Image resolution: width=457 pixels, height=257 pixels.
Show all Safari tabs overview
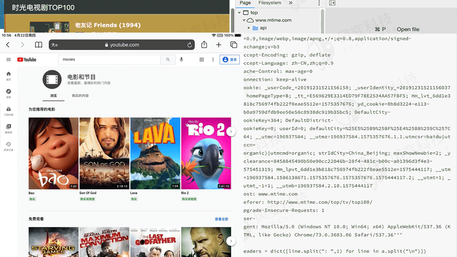233,45
